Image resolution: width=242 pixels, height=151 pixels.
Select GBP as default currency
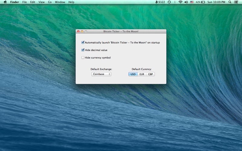150,74
